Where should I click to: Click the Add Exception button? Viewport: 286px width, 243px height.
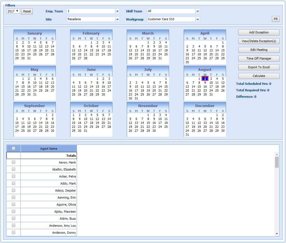click(x=259, y=33)
